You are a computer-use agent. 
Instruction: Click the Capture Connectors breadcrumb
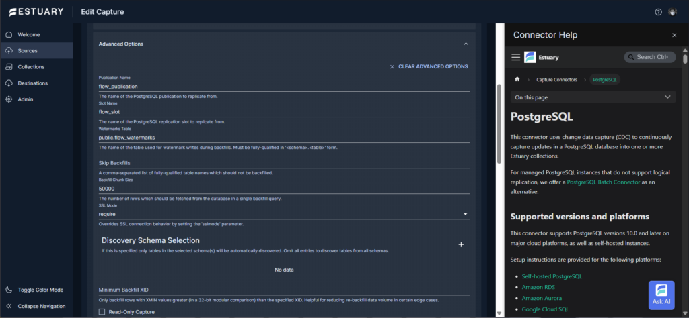[x=556, y=80]
